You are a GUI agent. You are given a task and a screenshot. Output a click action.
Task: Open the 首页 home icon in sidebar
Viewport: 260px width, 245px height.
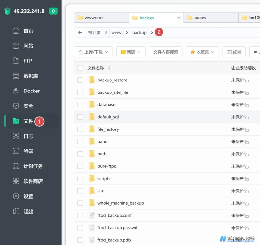point(16,31)
